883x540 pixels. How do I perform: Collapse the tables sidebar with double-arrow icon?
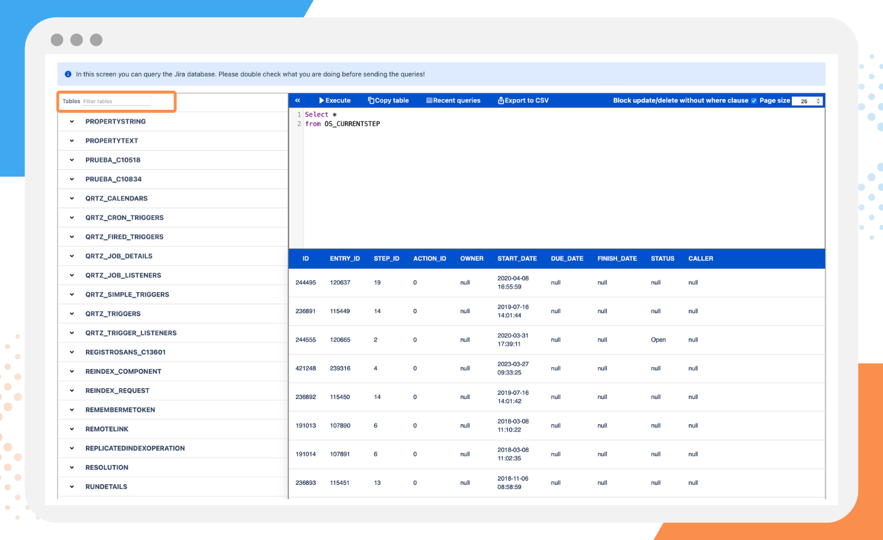298,101
